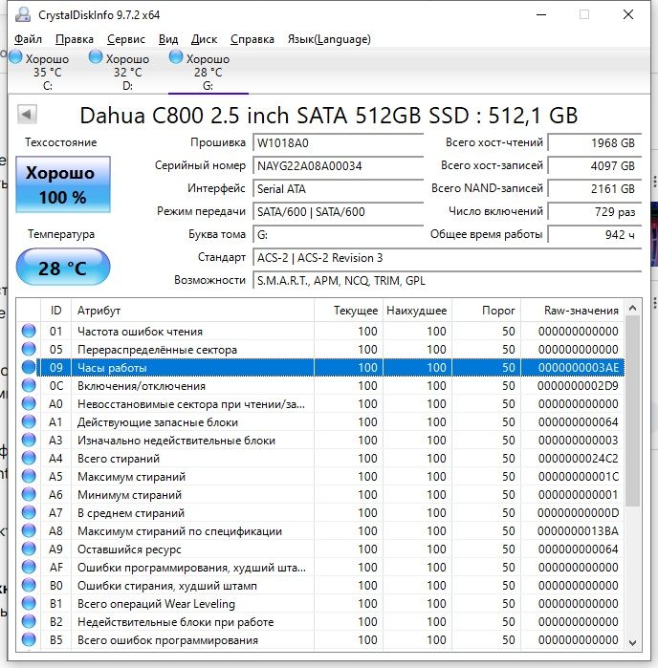The image size is (658, 668).
Task: Click the total host reads value 1968 GB
Action: tap(595, 142)
